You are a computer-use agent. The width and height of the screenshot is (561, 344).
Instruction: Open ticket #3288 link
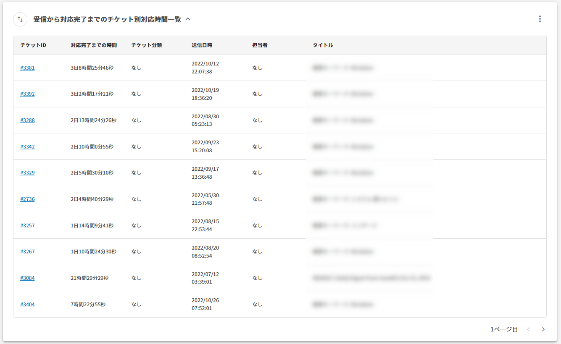(27, 120)
